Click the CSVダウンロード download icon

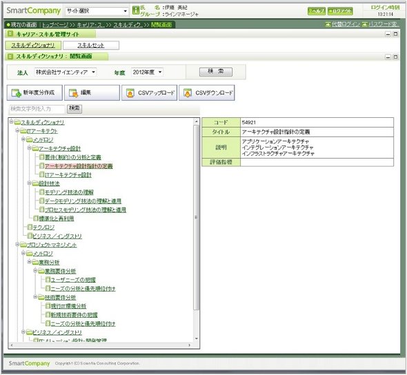[x=188, y=93]
